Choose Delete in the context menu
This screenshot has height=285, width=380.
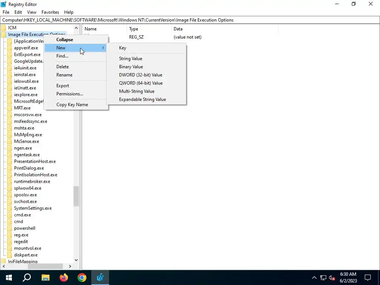pyautogui.click(x=76, y=67)
